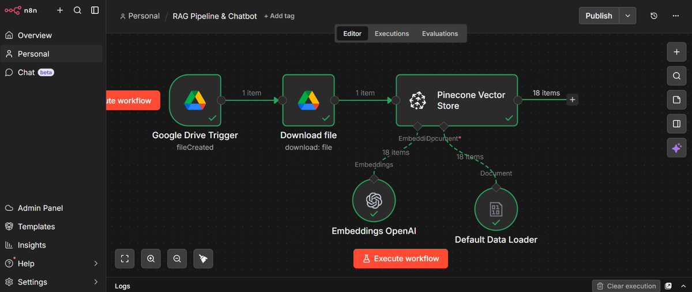692x292 pixels.
Task: Toggle the focus panel icon on right toolbar
Action: [676, 123]
